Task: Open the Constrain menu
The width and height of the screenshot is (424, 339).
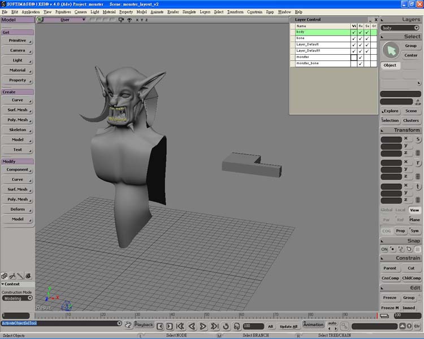Action: (x=255, y=12)
